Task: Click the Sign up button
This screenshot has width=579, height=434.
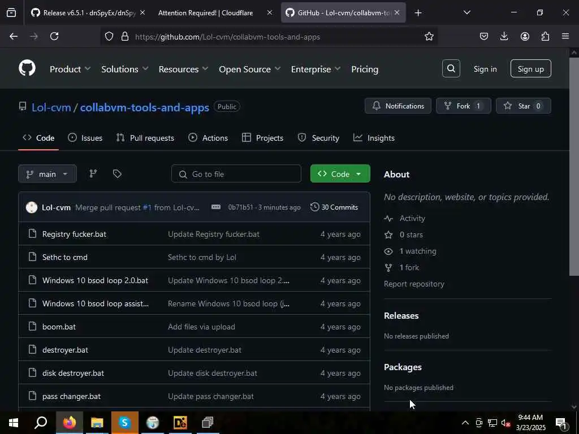Action: [530, 68]
